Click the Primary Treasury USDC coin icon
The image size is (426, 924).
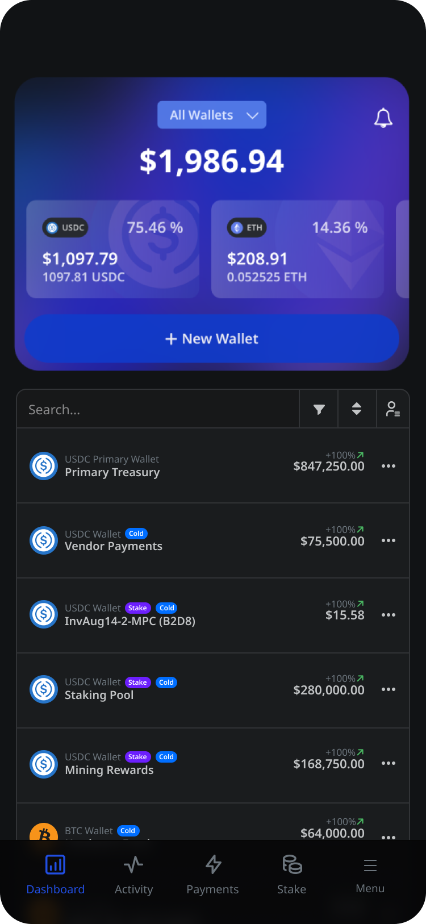[x=44, y=466]
